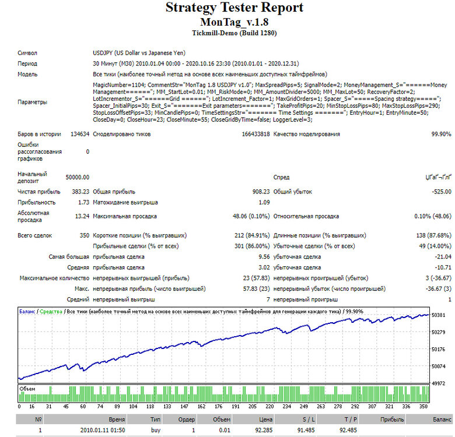Click the 'Объем' volume chart label
Viewport: 455px width, 437px height.
pos(27,389)
